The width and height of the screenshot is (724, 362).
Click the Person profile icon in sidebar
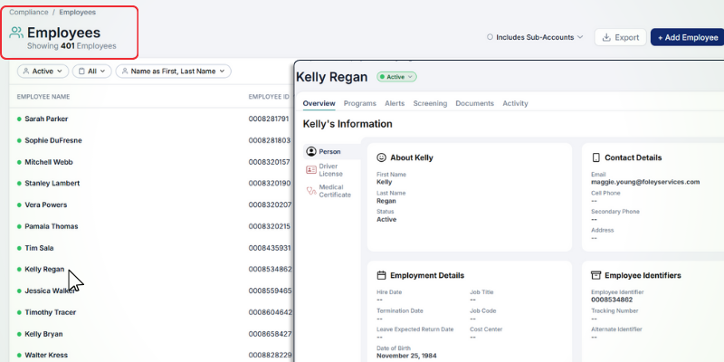point(311,151)
